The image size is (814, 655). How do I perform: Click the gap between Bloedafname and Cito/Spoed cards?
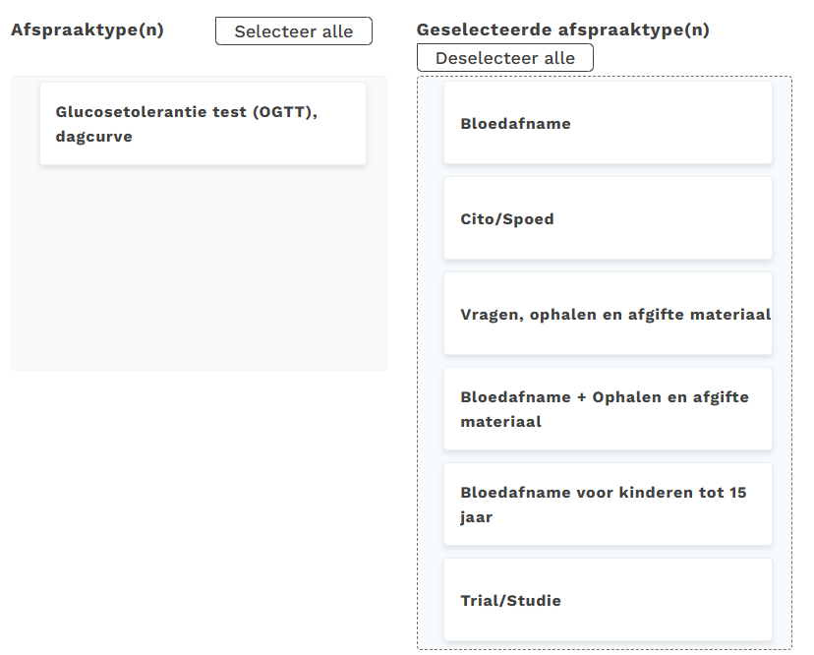(608, 170)
